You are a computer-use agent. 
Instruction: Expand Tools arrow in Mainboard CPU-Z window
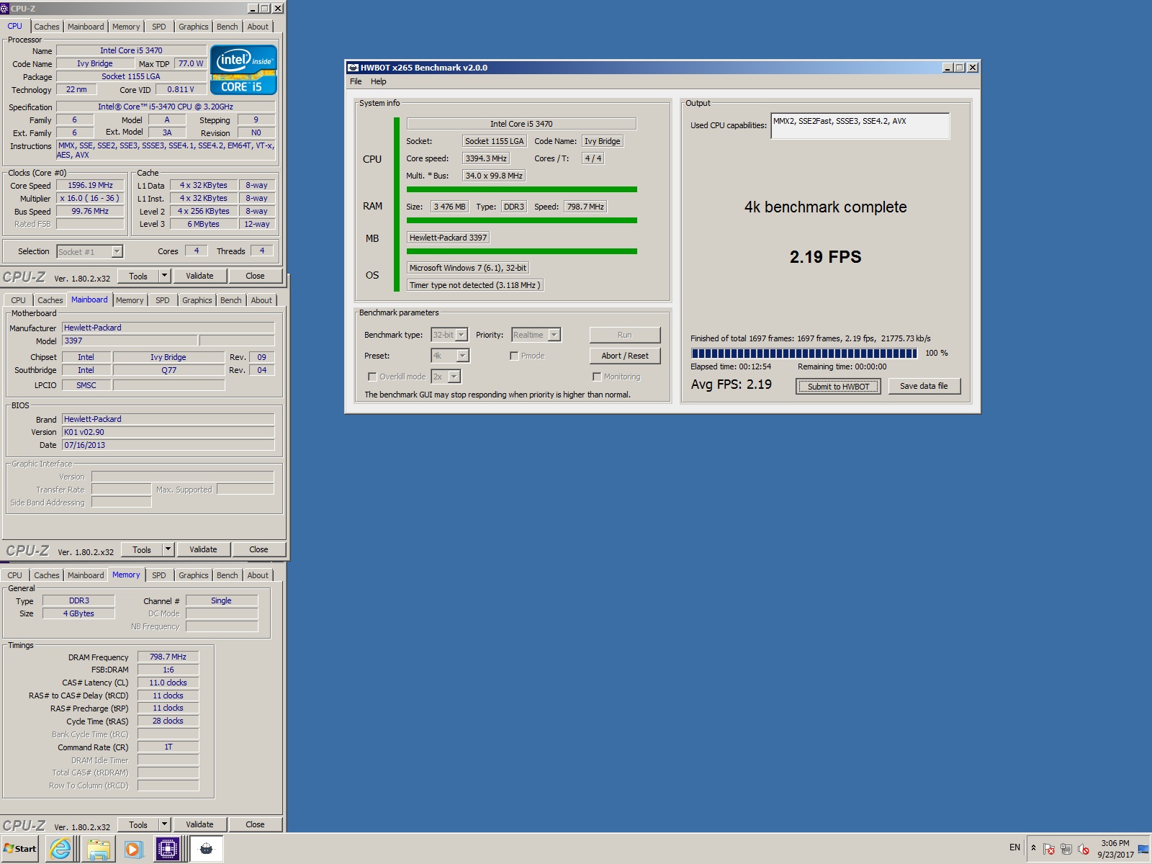(168, 549)
